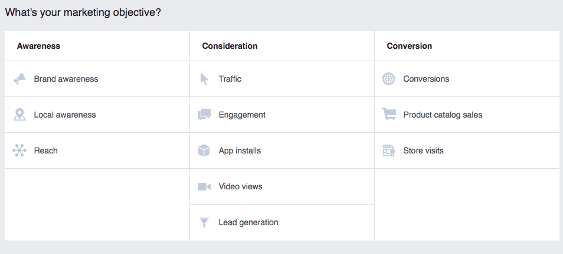563x254 pixels.
Task: Click the Store visits objective label
Action: (x=423, y=151)
